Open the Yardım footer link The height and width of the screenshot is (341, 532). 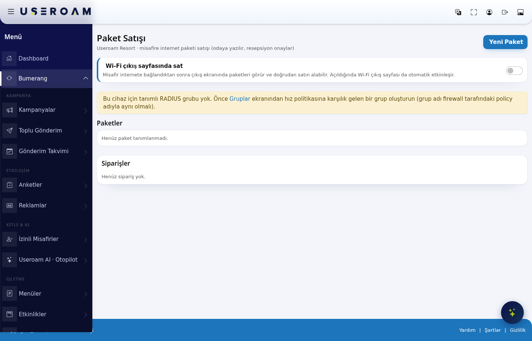467,330
